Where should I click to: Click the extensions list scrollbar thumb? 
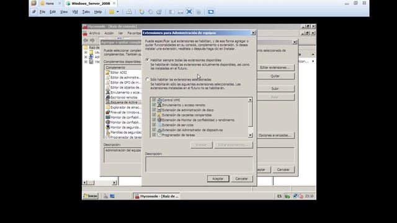pyautogui.click(x=250, y=114)
